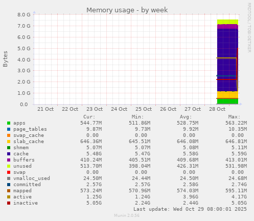254x221 pixels.
Task: Click the swap red legend swatch
Action: 9,172
